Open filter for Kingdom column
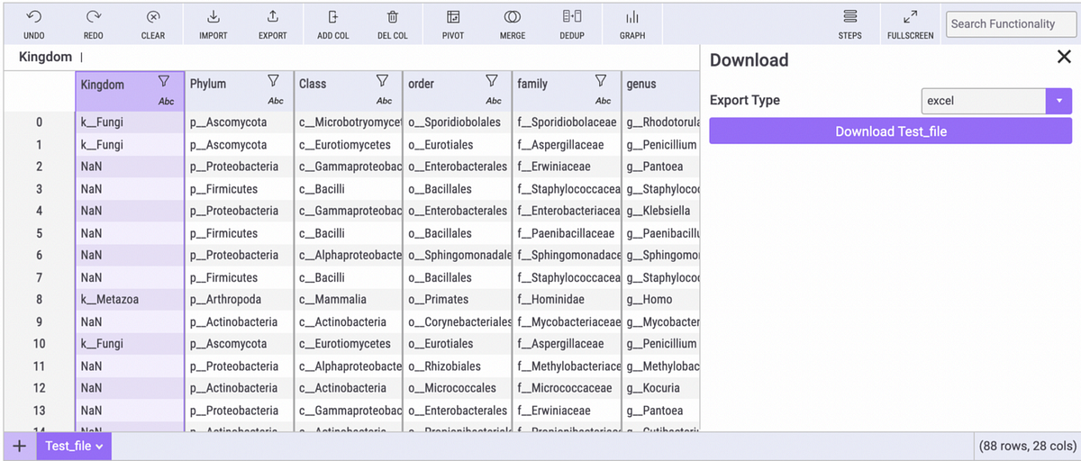The height and width of the screenshot is (461, 1081). [x=164, y=80]
